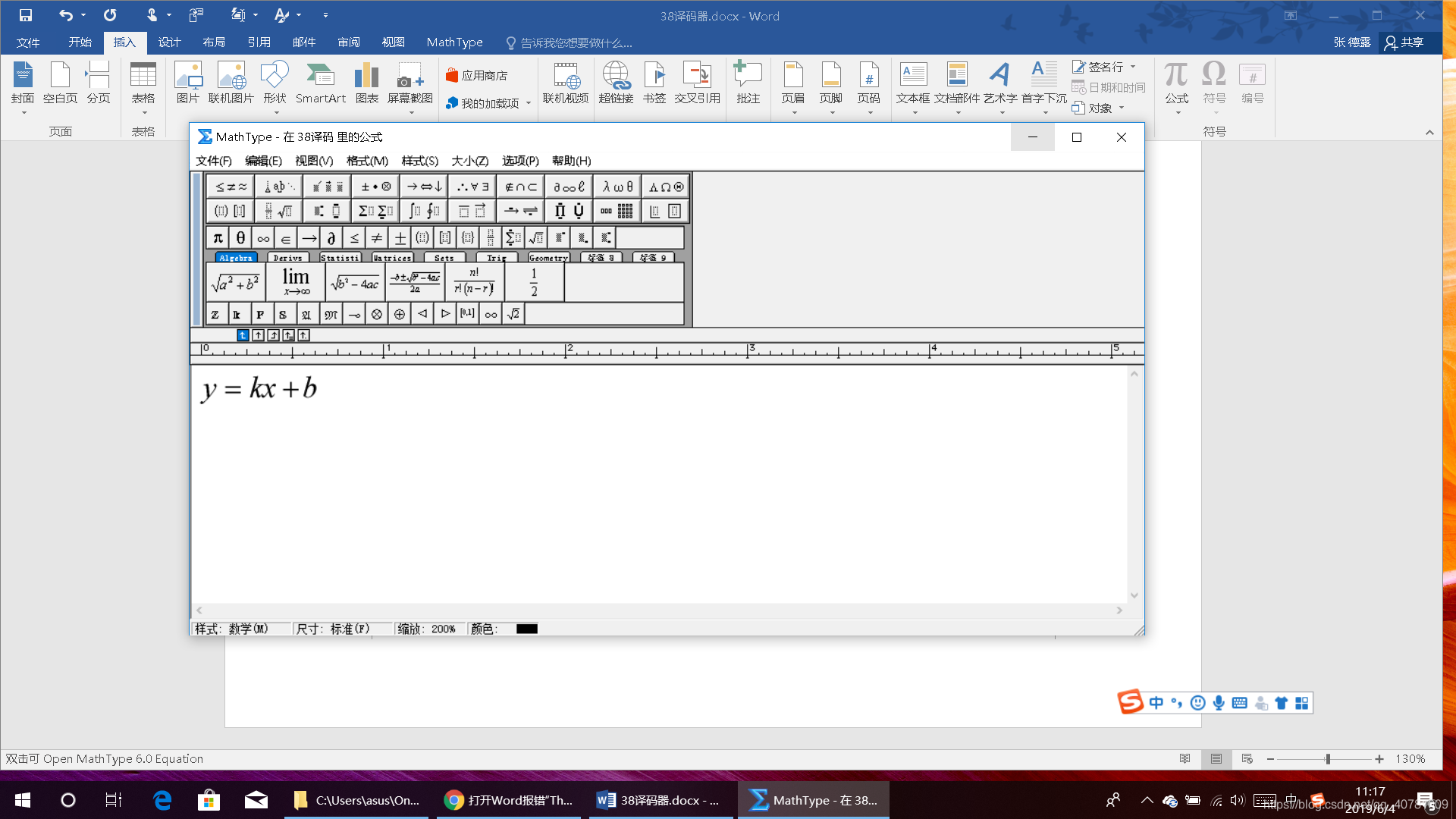This screenshot has height=819, width=1456.
Task: Choose the right-aligned tab stop type
Action: coord(273,335)
